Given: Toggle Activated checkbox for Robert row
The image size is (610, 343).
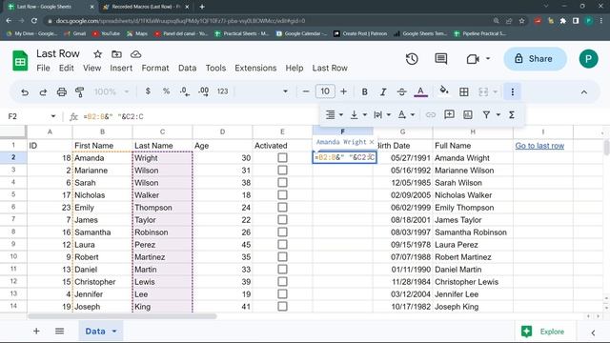Looking at the screenshot, I should 282,257.
